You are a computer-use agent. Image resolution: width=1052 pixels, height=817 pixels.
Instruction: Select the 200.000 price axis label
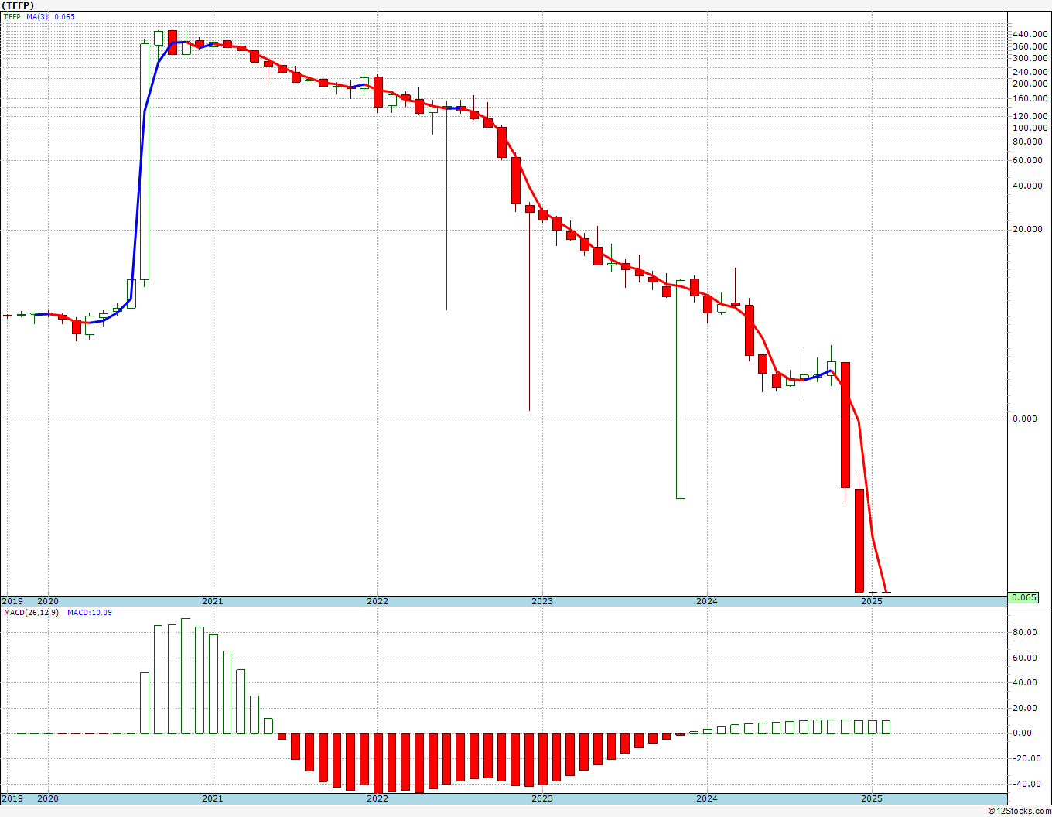tap(1030, 84)
